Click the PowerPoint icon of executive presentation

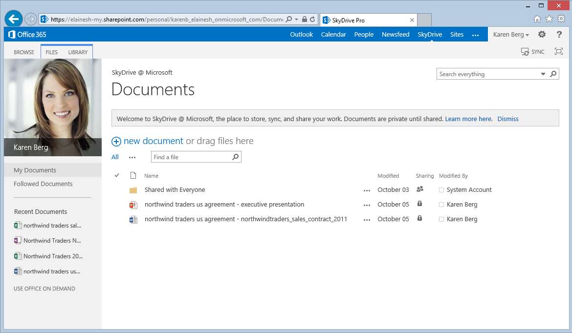[x=133, y=205]
